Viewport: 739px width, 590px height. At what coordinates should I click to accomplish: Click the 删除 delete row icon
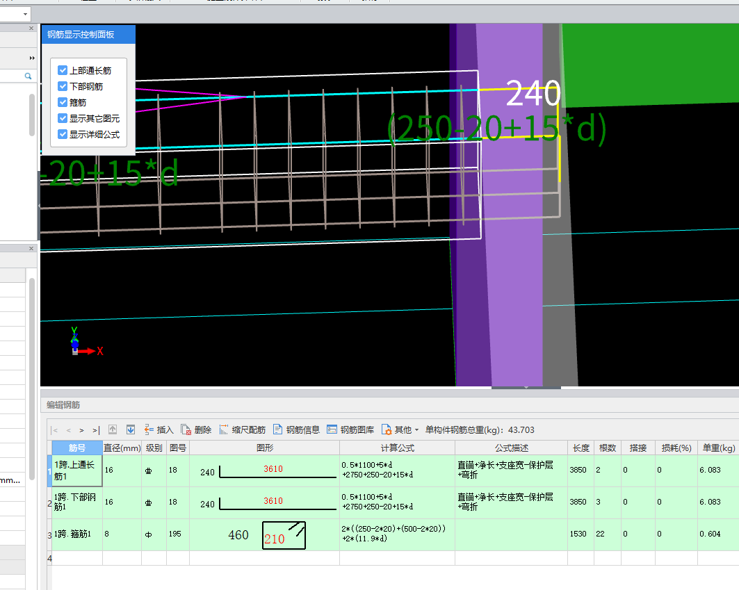coord(196,429)
